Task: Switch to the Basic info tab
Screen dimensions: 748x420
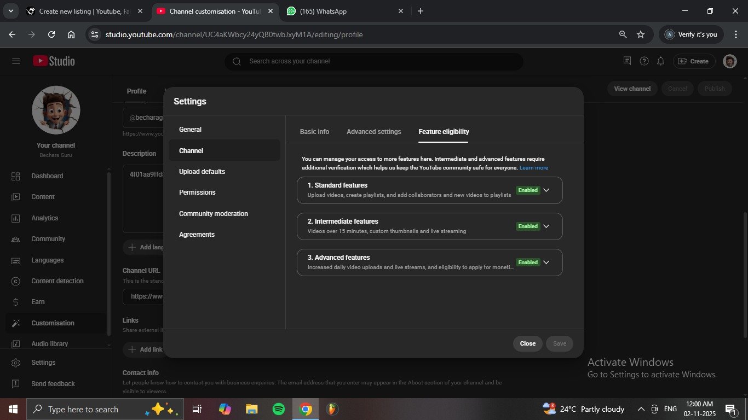Action: (x=314, y=132)
